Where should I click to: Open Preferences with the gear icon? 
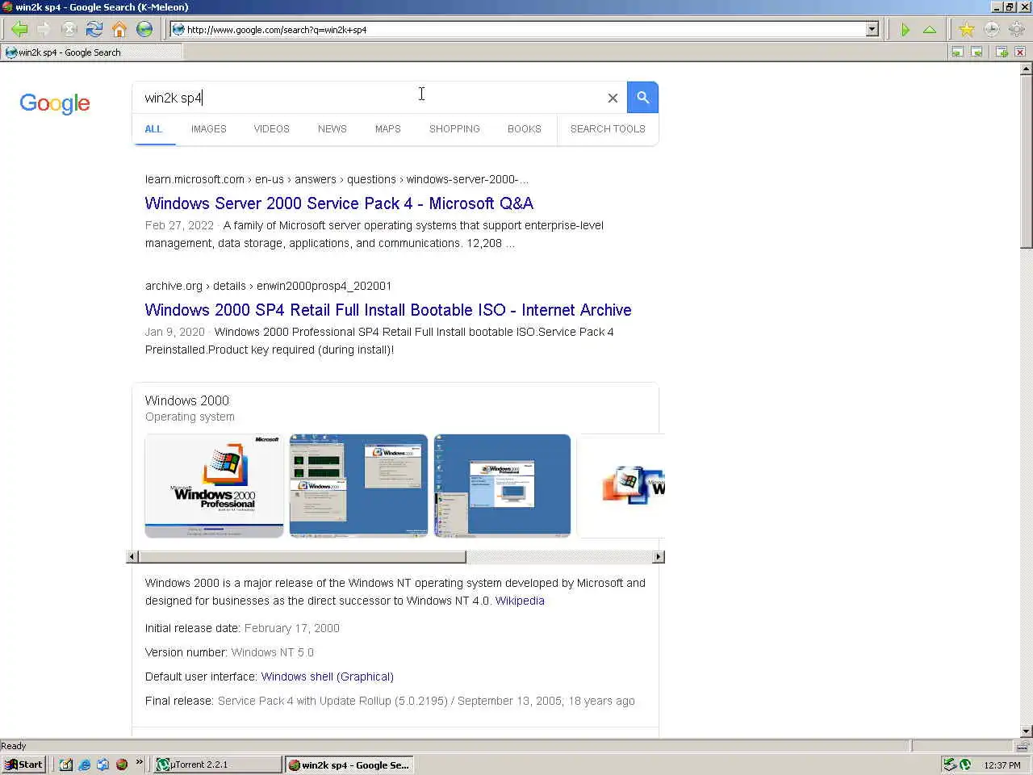click(1016, 30)
